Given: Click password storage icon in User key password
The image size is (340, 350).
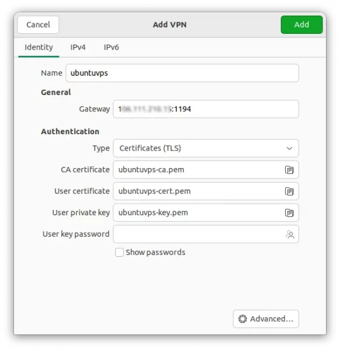Looking at the screenshot, I should tap(290, 235).
